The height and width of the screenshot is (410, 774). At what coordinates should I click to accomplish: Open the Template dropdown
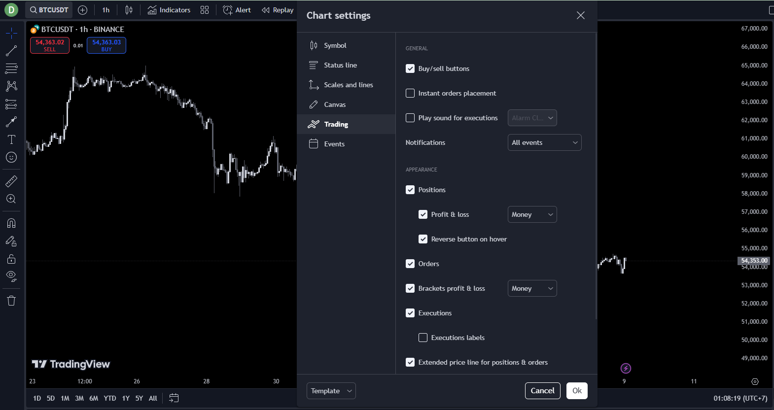pyautogui.click(x=331, y=391)
